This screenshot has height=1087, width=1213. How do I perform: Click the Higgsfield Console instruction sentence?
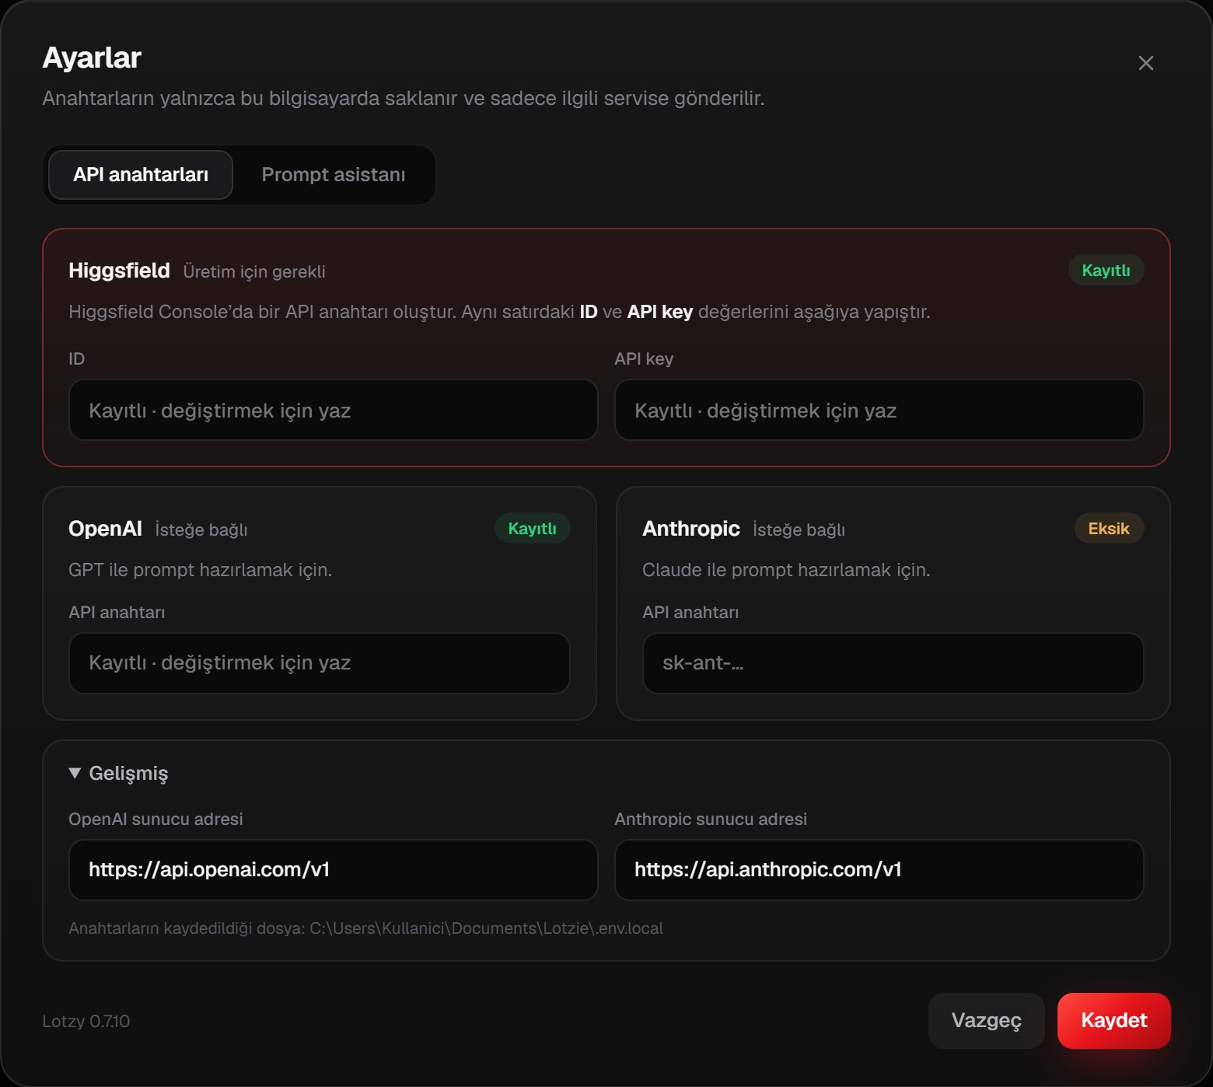pos(499,312)
